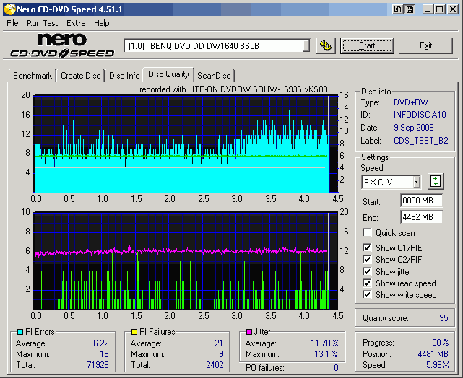Screen dimensions: 463x378
Task: Switch to the ScanDisc tab
Action: pos(215,76)
